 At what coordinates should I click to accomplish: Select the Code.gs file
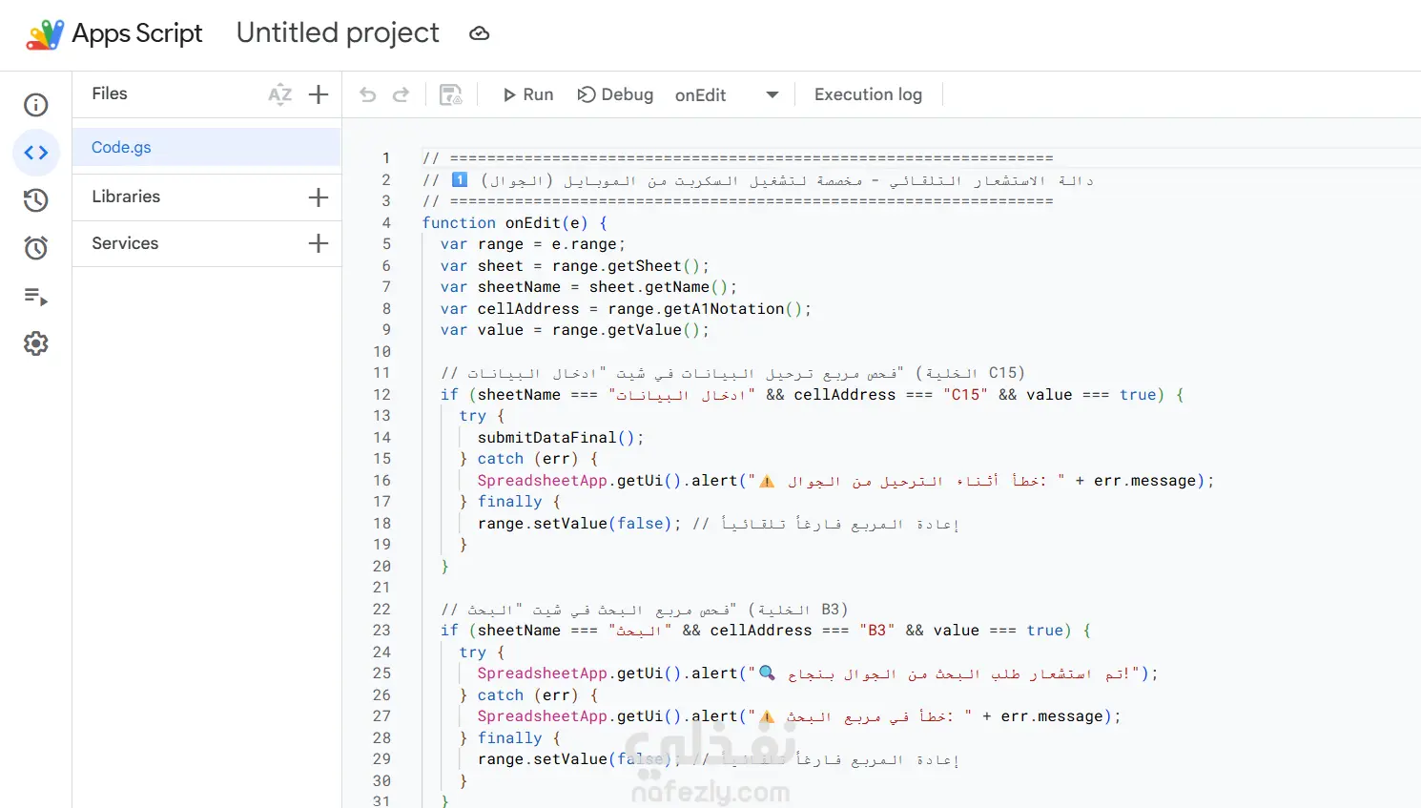tap(207, 147)
